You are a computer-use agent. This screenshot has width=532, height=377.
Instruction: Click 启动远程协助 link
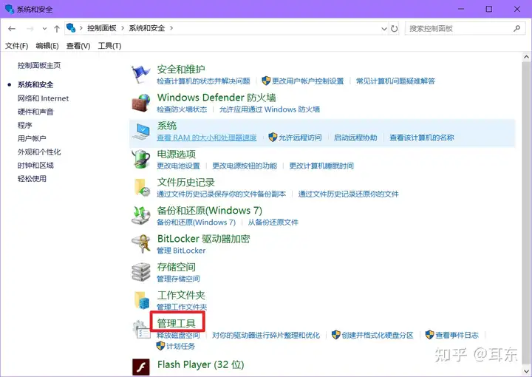[355, 137]
